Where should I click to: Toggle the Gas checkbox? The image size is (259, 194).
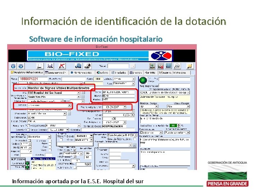(x=50, y=147)
